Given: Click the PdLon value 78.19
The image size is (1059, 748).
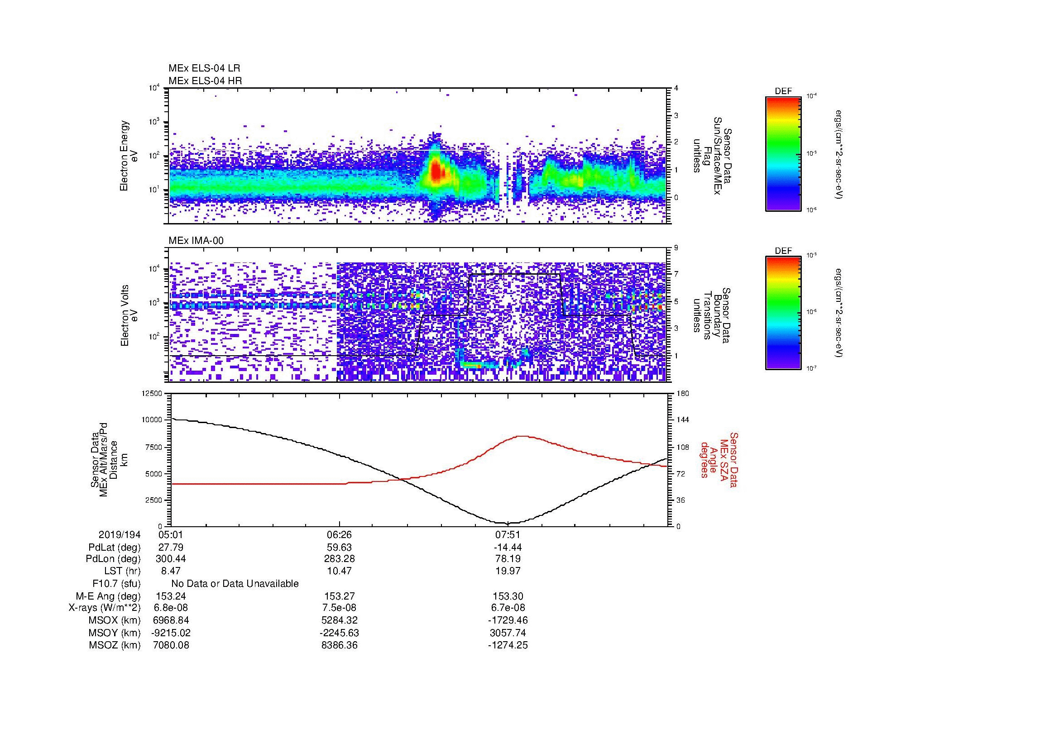Looking at the screenshot, I should coord(508,559).
